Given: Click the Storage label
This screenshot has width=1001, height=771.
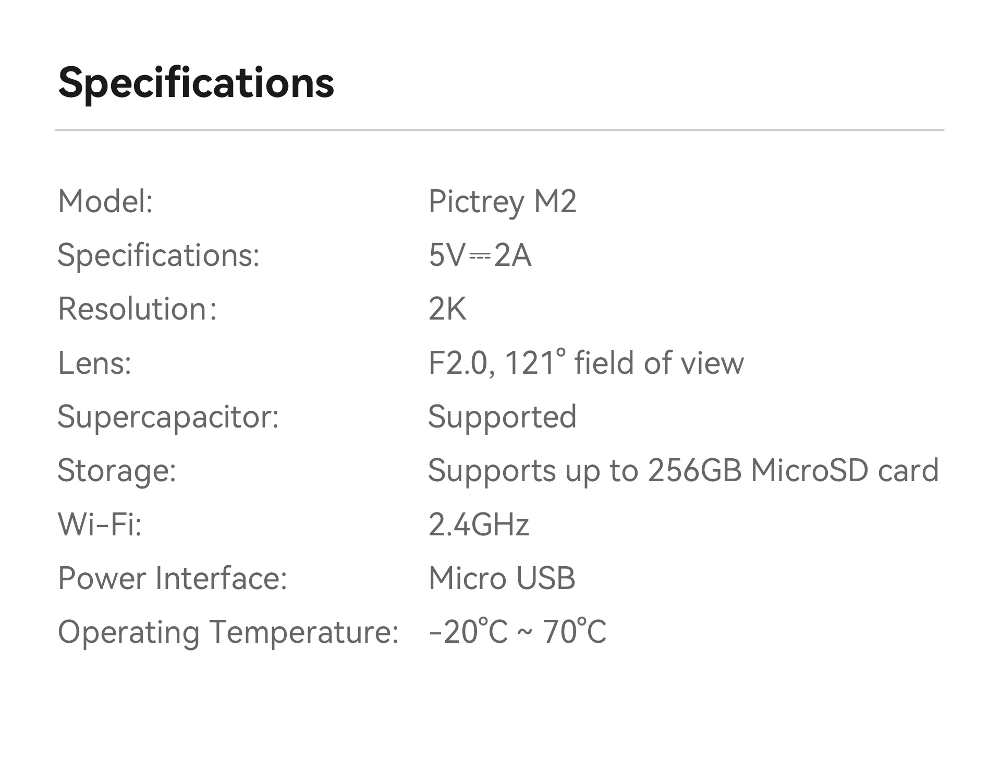Looking at the screenshot, I should 117,471.
